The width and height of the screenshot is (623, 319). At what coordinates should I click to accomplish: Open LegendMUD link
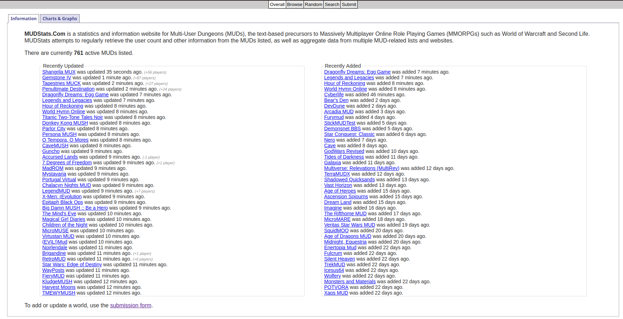coord(56,191)
